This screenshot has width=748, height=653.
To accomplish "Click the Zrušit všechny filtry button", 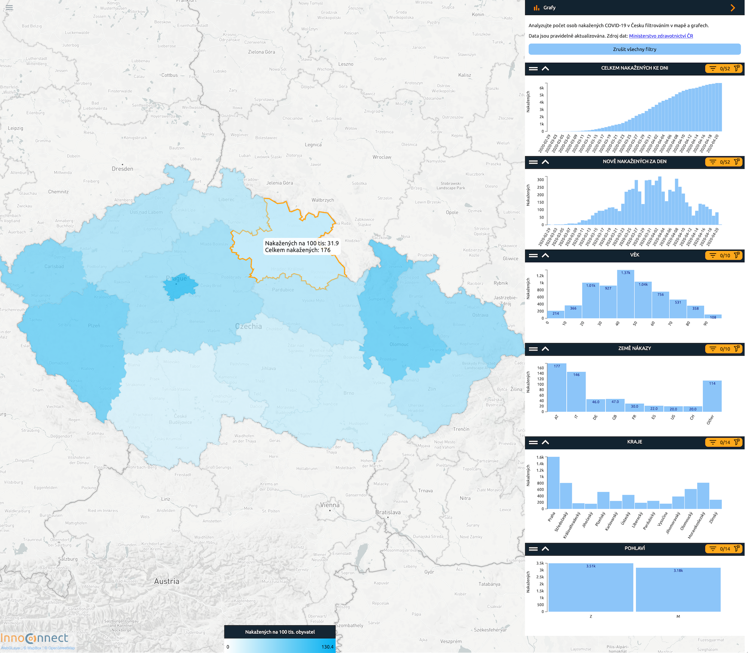I will click(x=634, y=49).
